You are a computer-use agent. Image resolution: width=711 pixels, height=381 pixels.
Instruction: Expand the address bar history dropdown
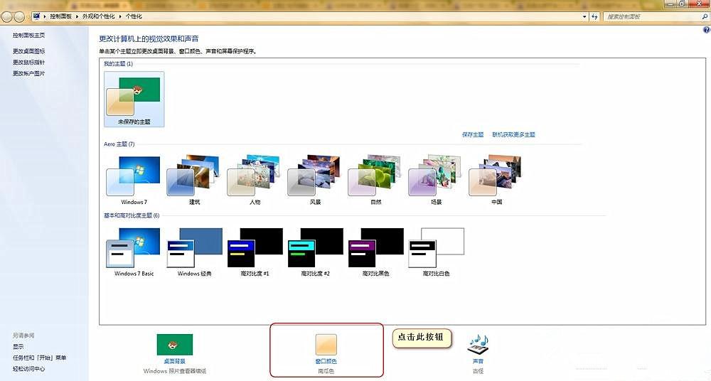point(584,17)
